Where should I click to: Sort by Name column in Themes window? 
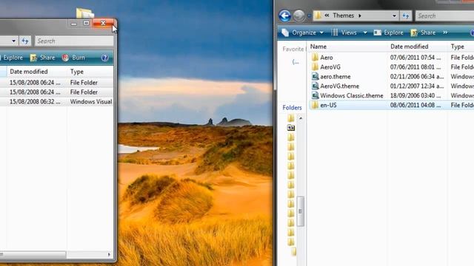tap(318, 47)
